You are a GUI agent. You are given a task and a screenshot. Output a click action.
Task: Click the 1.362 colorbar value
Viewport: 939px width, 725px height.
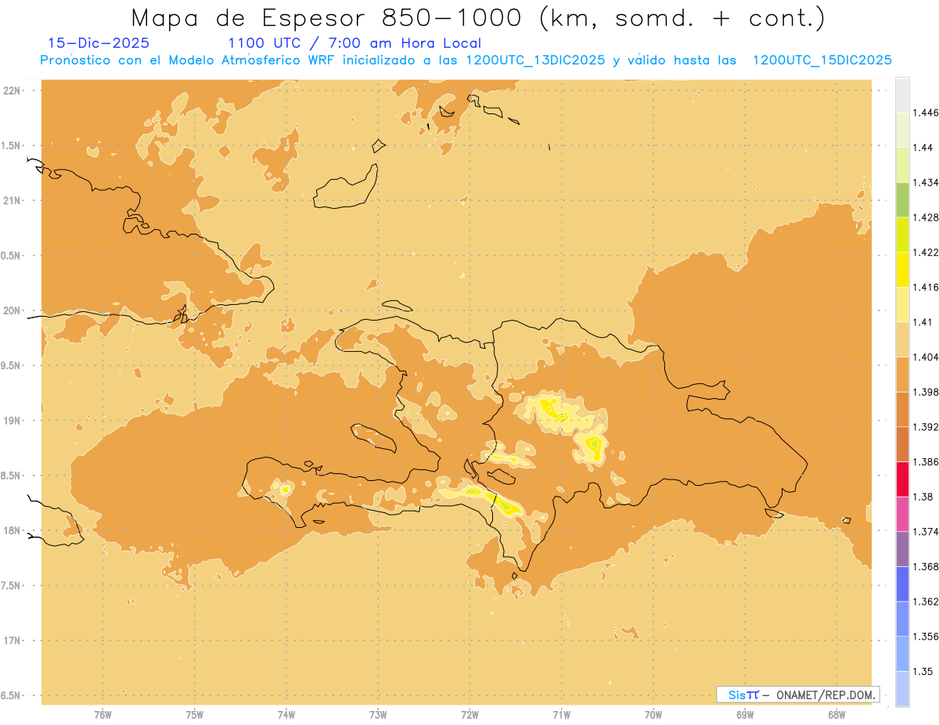[925, 601]
